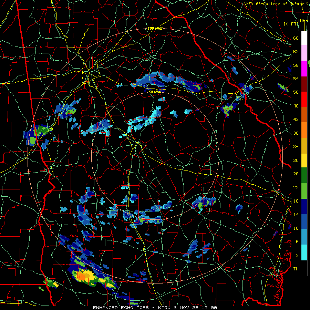Screen dimensions: 310x310
Task: Click the 50 NMI range ring label
Action: click(155, 92)
